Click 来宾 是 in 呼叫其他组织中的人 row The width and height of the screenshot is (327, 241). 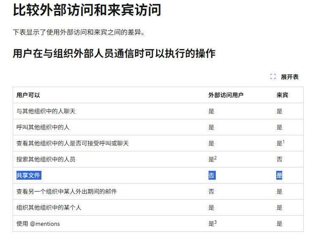point(279,127)
